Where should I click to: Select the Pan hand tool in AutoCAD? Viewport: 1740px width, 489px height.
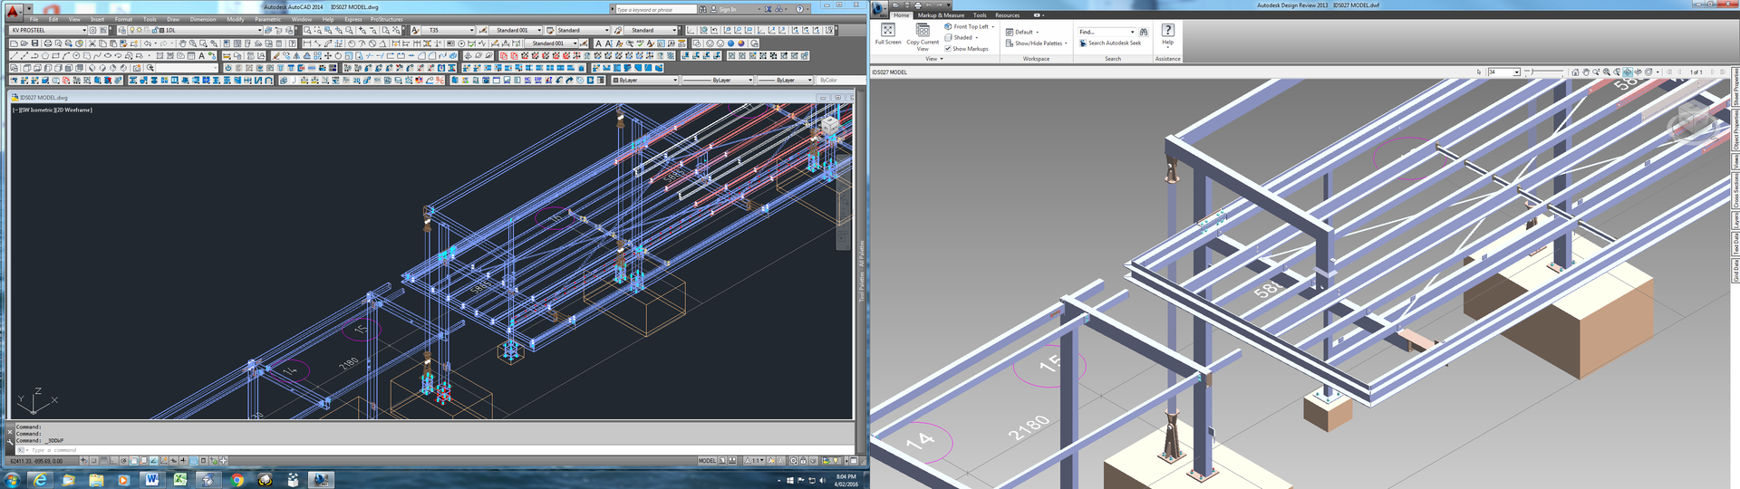182,43
